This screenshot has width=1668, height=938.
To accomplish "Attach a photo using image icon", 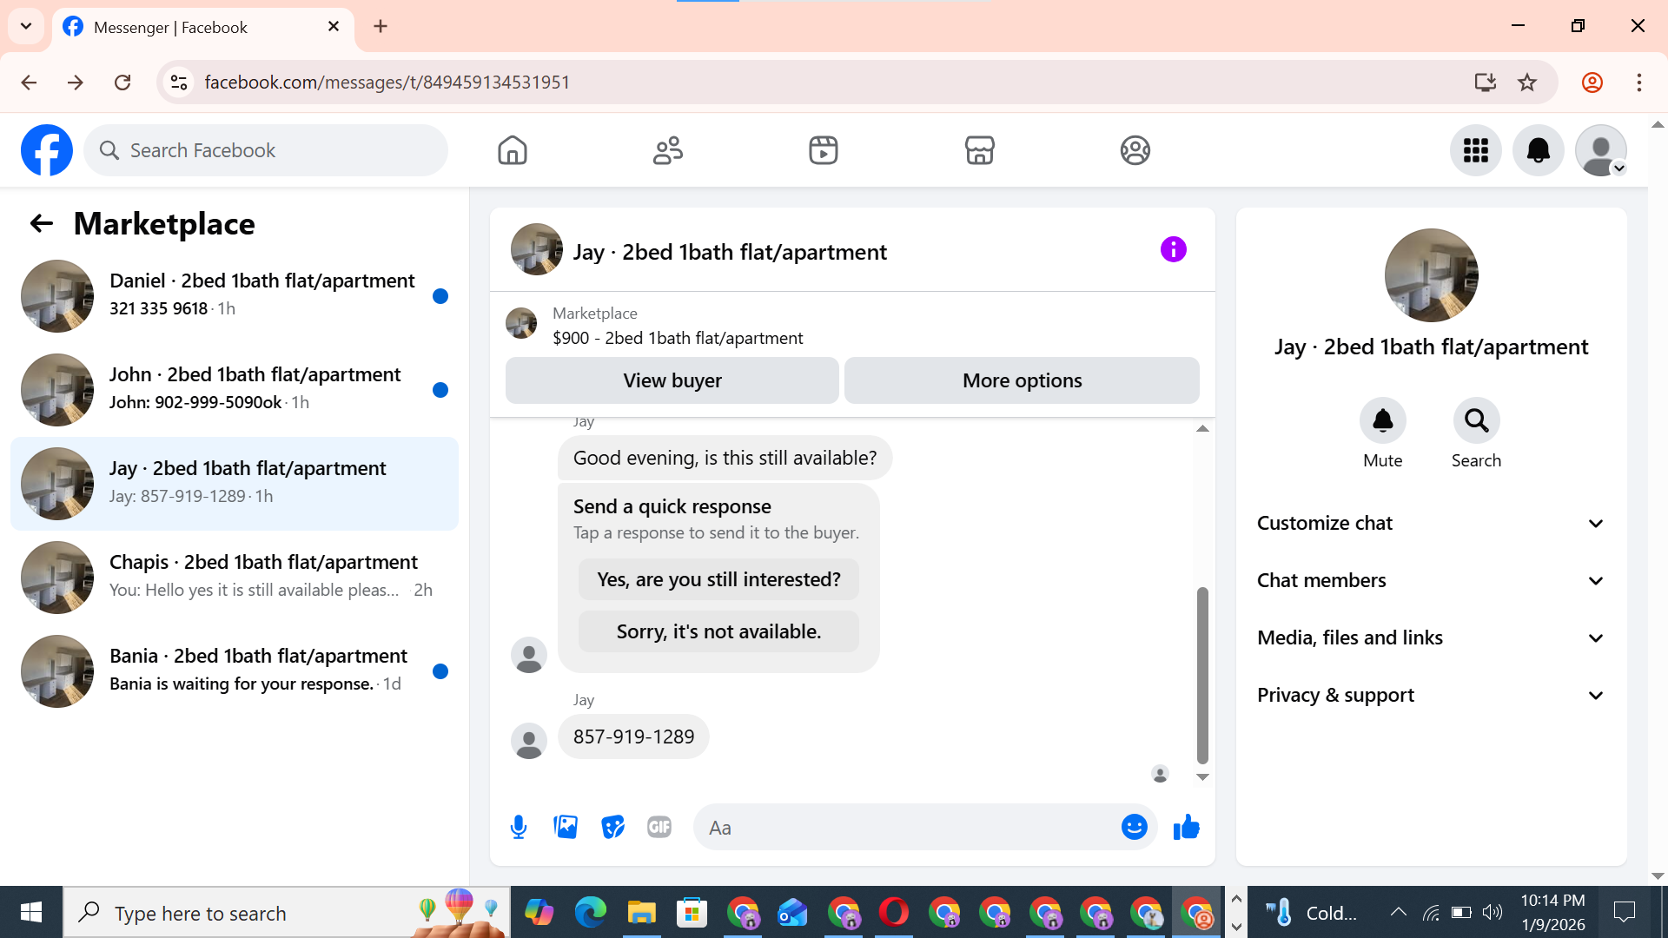I will tap(566, 827).
